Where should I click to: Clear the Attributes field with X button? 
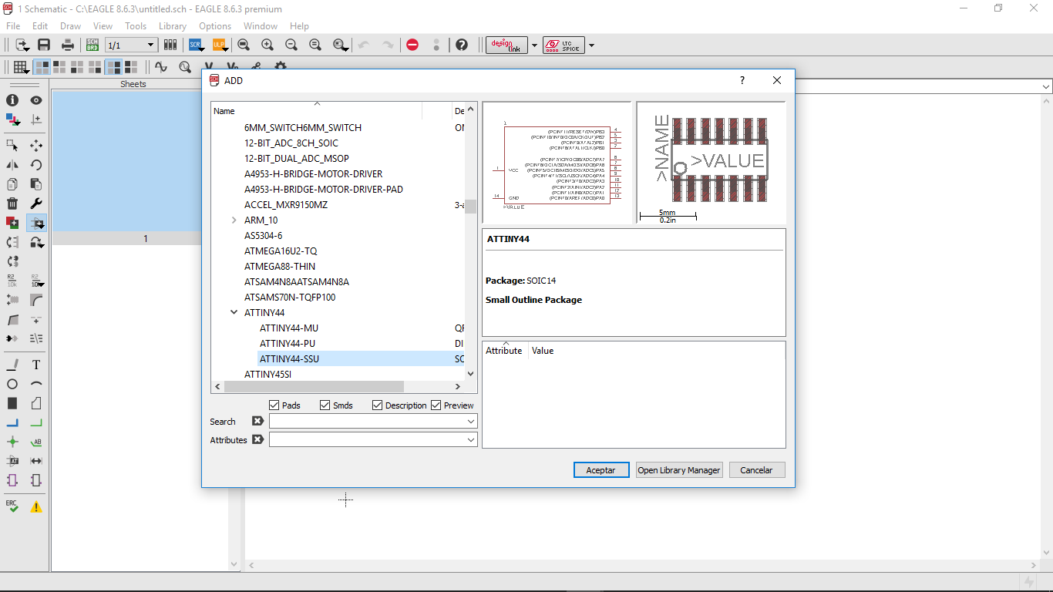point(258,439)
